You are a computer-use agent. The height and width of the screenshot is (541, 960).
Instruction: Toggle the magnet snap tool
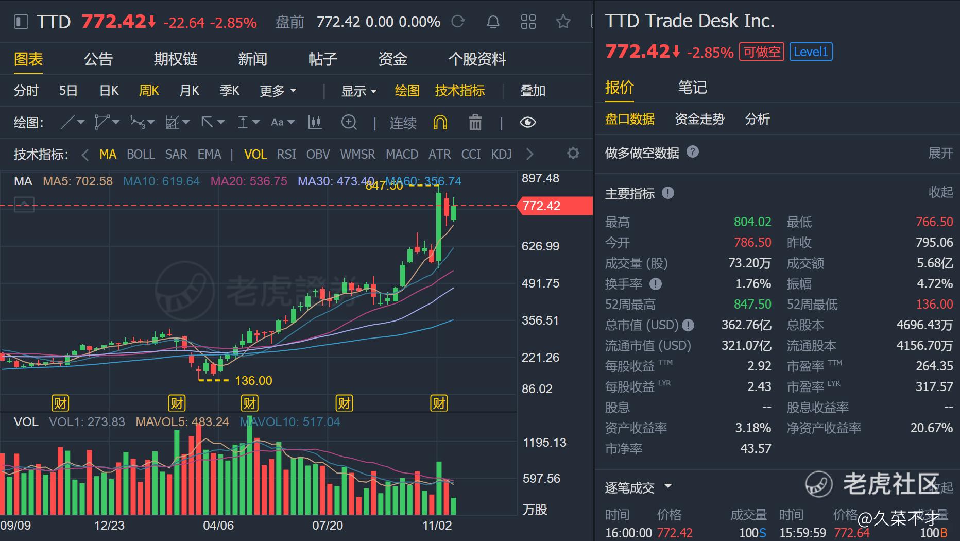point(440,122)
